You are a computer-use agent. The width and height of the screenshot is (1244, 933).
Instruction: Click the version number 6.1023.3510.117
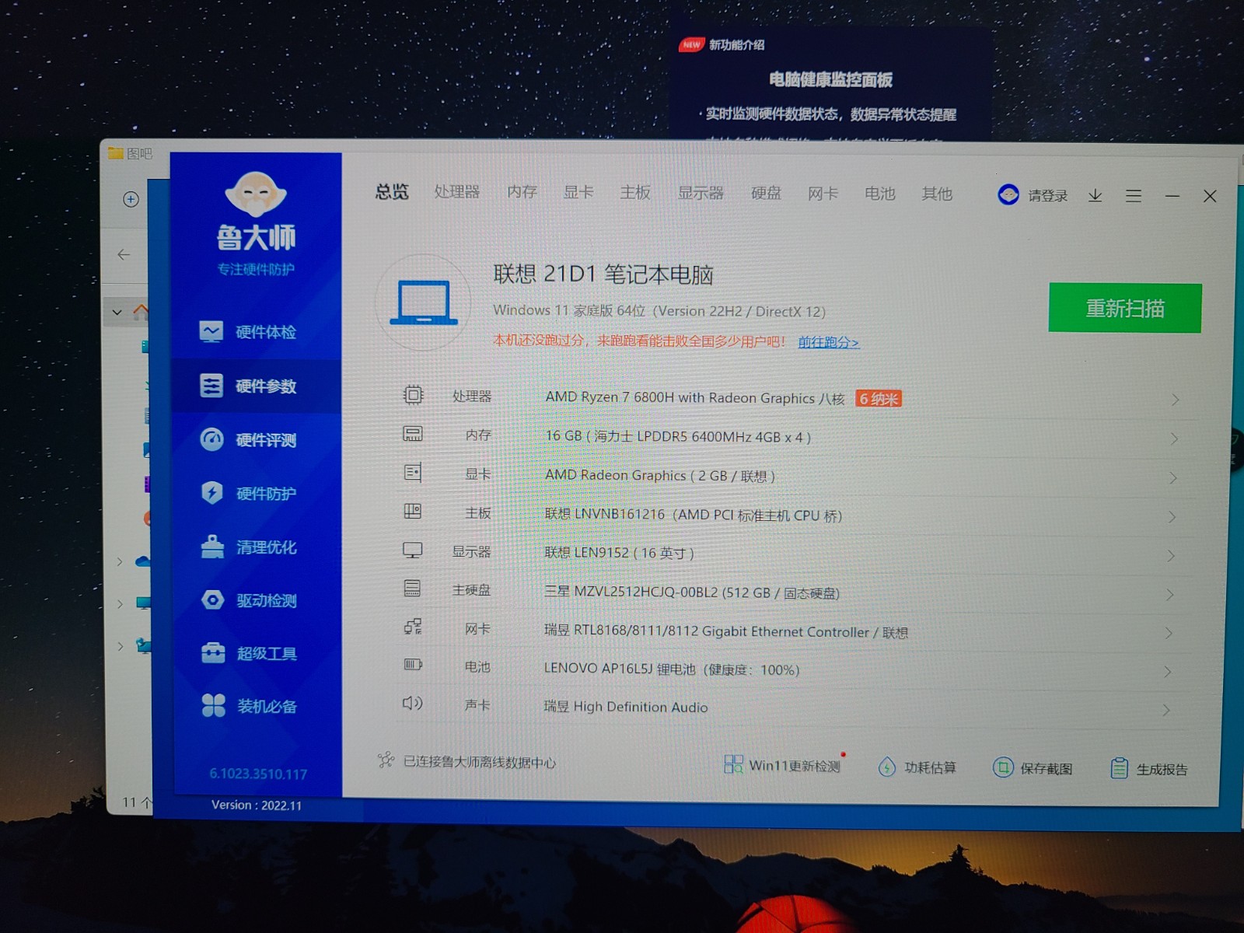(x=258, y=774)
